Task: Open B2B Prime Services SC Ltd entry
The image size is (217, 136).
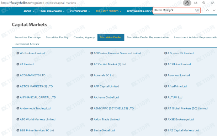Action: [37, 130]
